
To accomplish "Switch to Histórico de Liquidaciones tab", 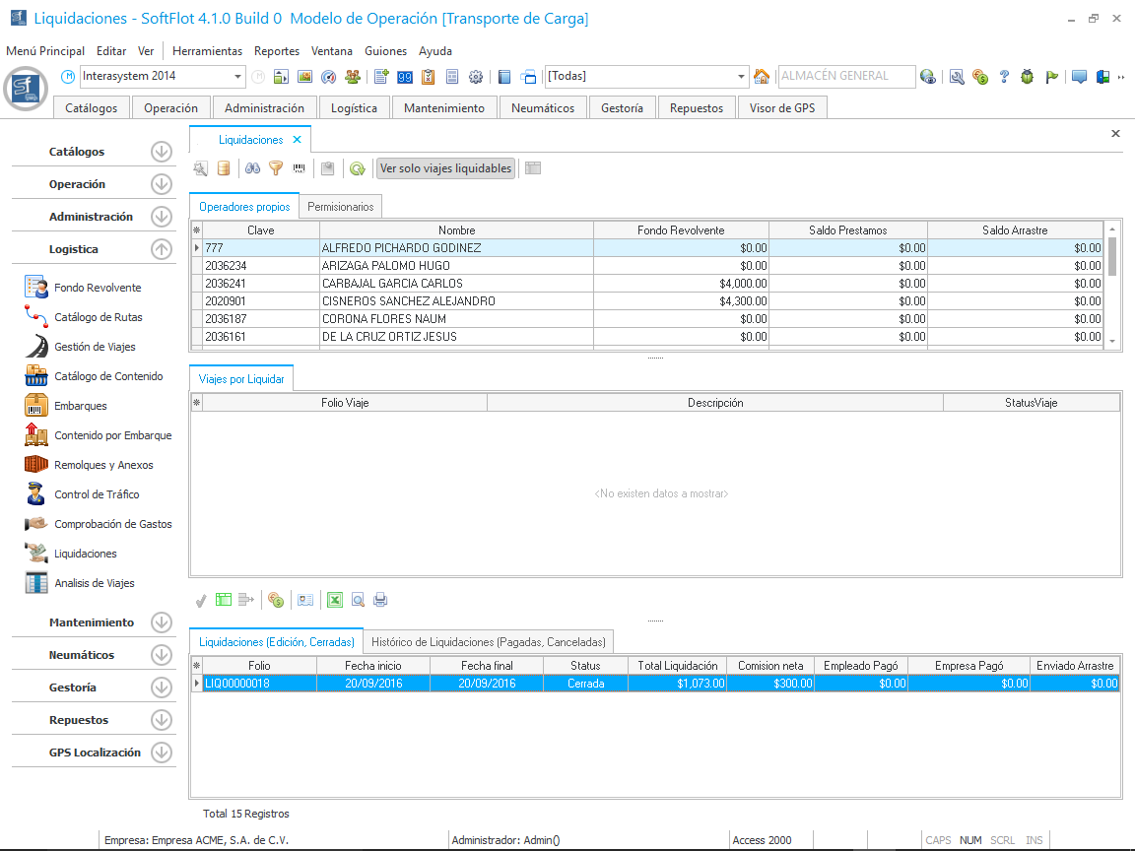I will (489, 642).
